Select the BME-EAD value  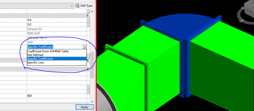coord(34,33)
